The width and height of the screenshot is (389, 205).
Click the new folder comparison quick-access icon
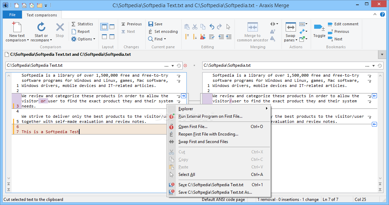tap(39, 5)
